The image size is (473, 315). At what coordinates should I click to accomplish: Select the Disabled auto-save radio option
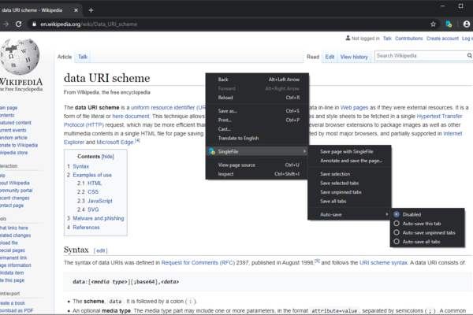(397, 214)
